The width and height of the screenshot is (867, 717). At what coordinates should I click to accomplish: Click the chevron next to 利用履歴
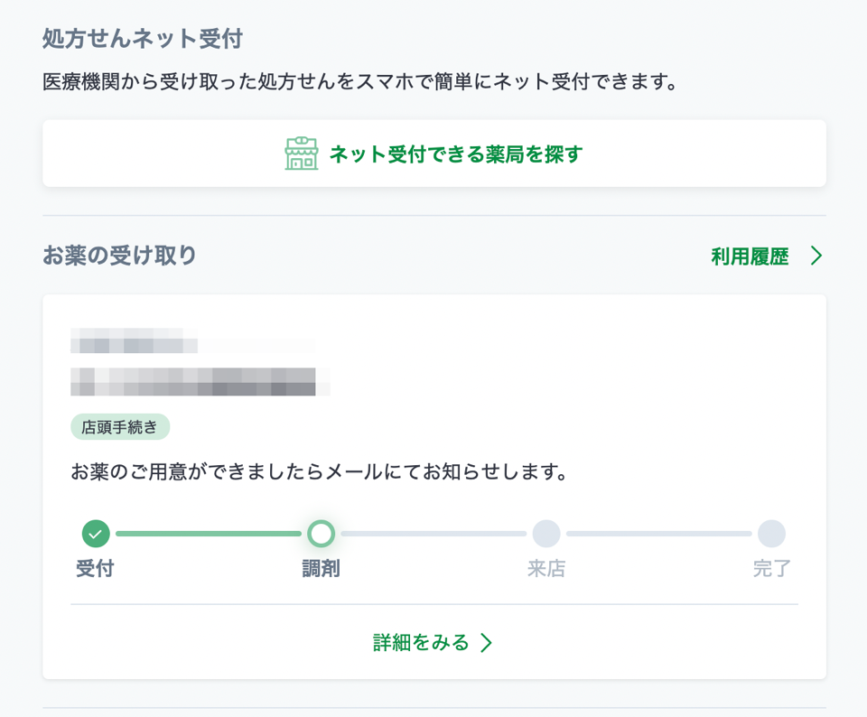(x=817, y=256)
